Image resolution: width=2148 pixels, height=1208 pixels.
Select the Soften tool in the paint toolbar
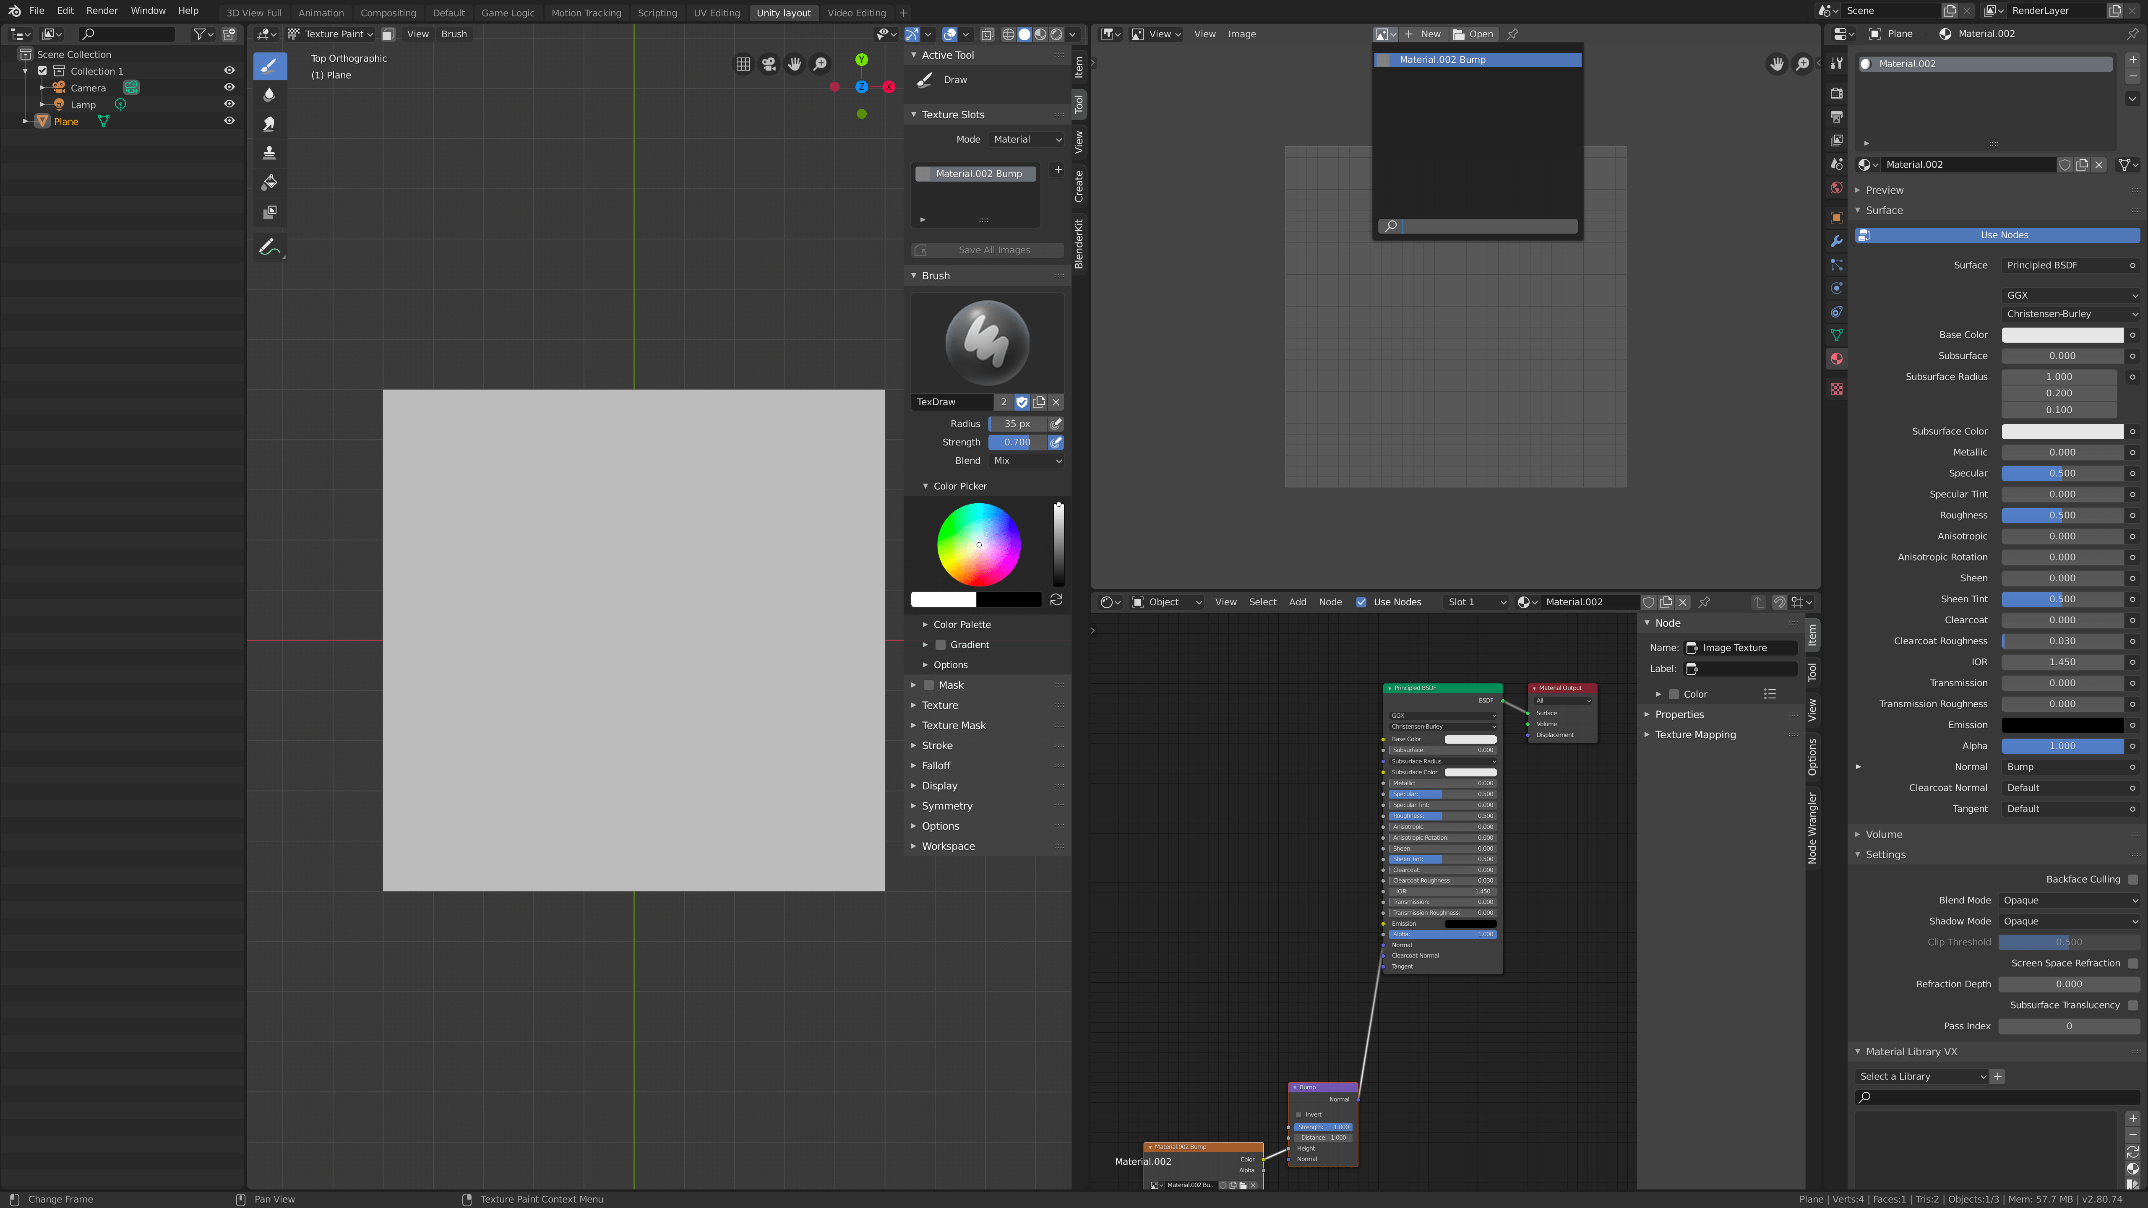269,94
